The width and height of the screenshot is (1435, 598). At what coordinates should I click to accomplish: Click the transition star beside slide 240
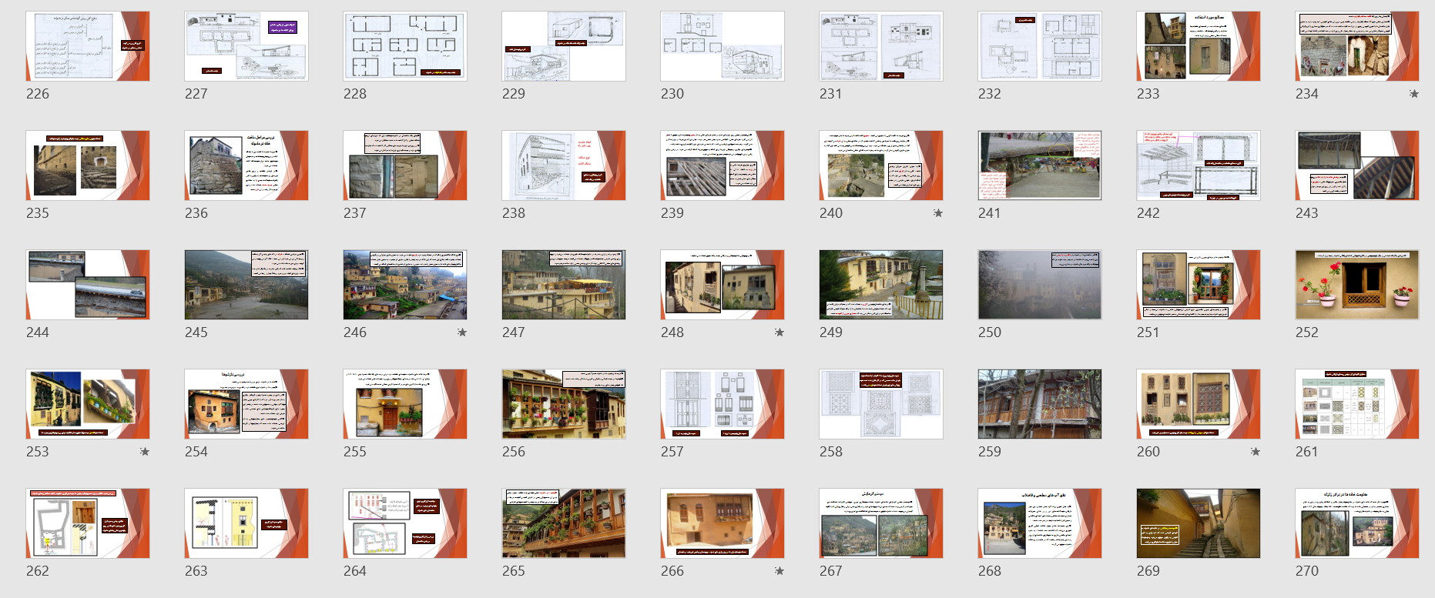click(937, 213)
